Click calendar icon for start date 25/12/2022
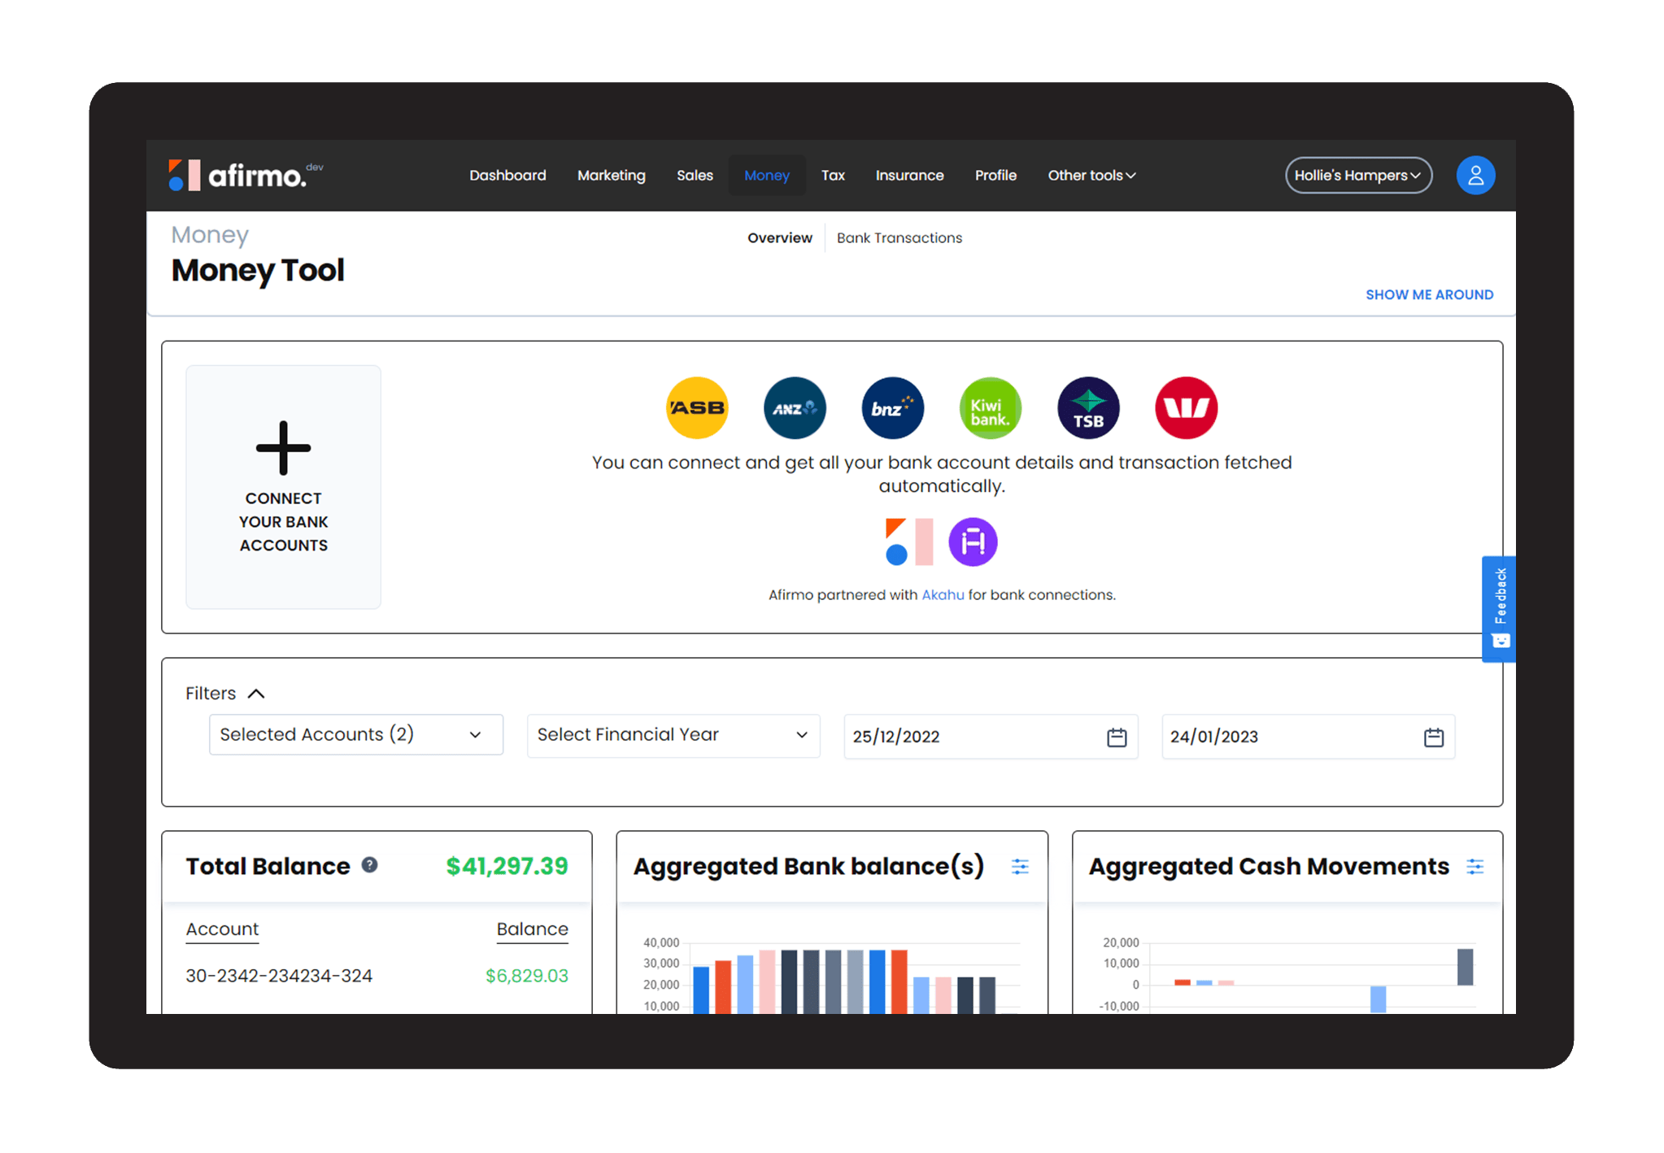 click(x=1117, y=737)
